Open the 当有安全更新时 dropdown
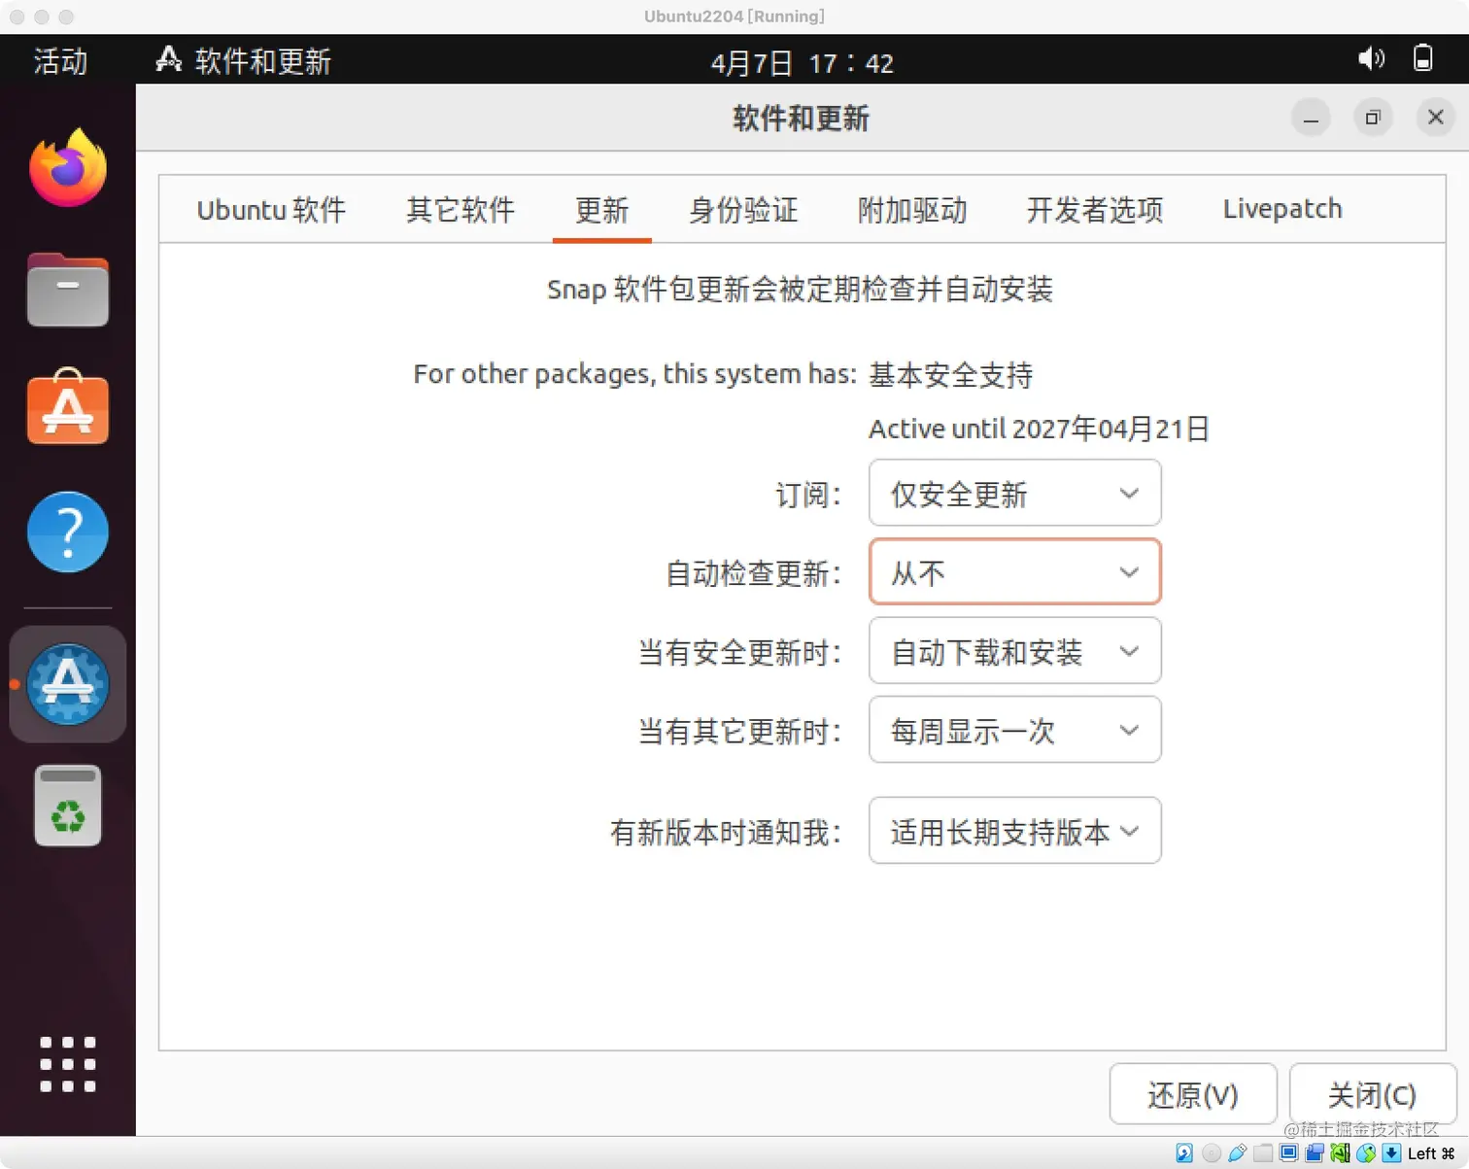Viewport: 1469px width, 1169px height. [x=1015, y=651]
